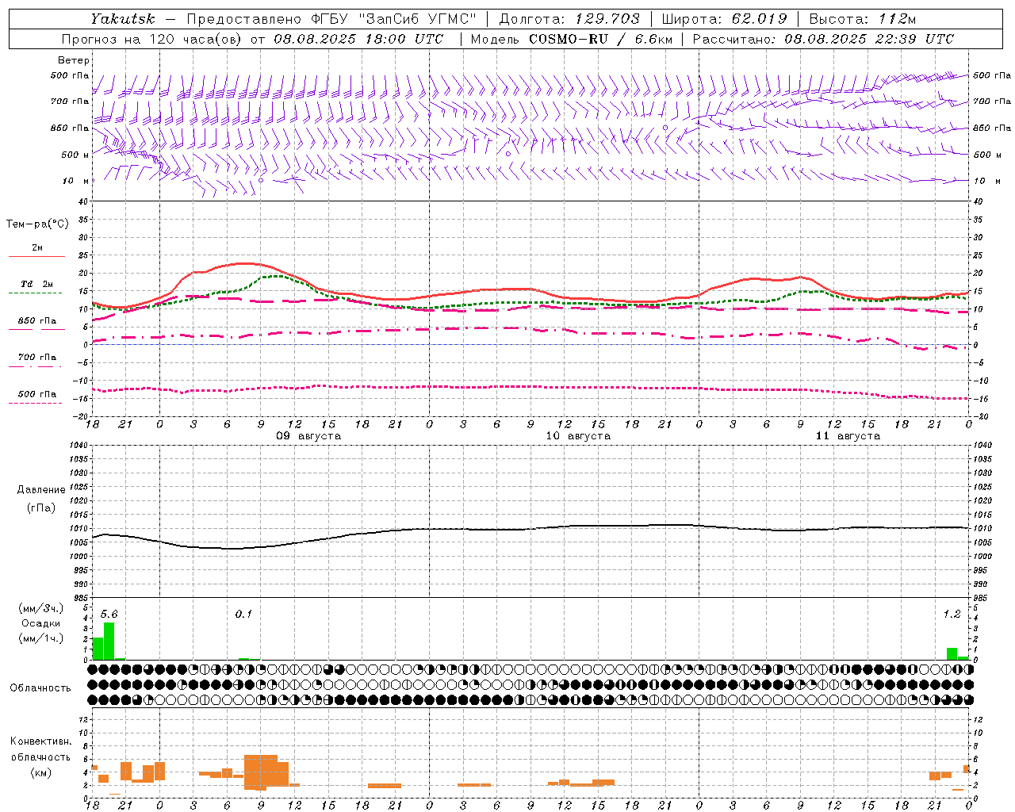This screenshot has height=812, width=1015.
Task: Click the "Конвективн." convective label
Action: [x=41, y=741]
